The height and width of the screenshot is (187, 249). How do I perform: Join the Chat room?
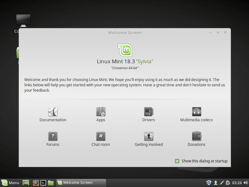click(x=101, y=136)
